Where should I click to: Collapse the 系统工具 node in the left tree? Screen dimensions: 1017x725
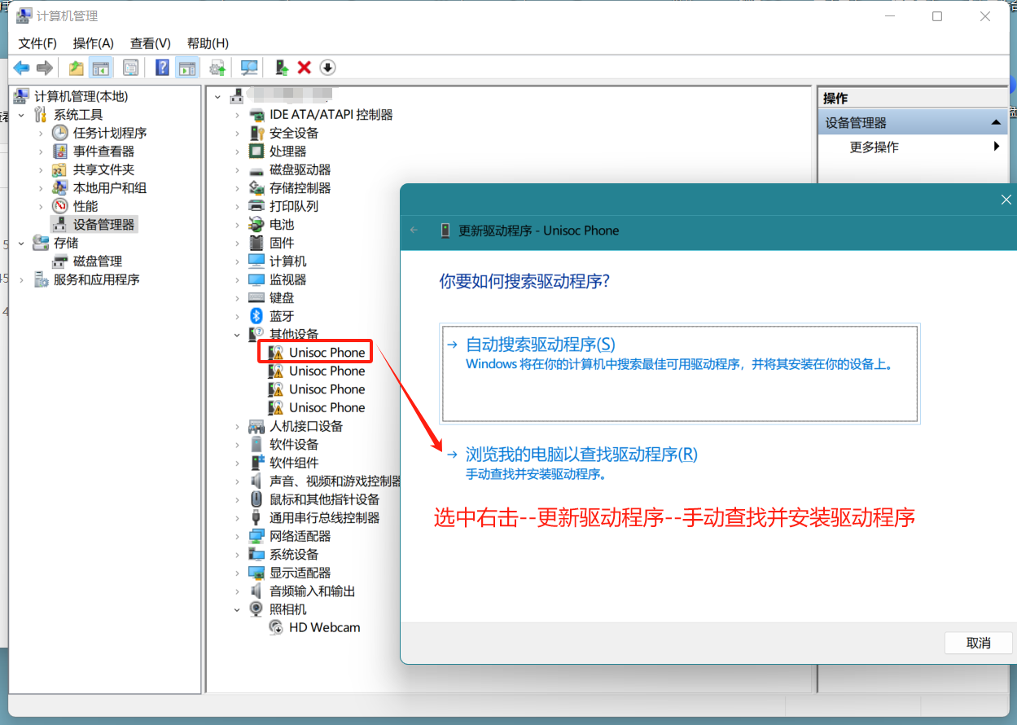tap(21, 115)
